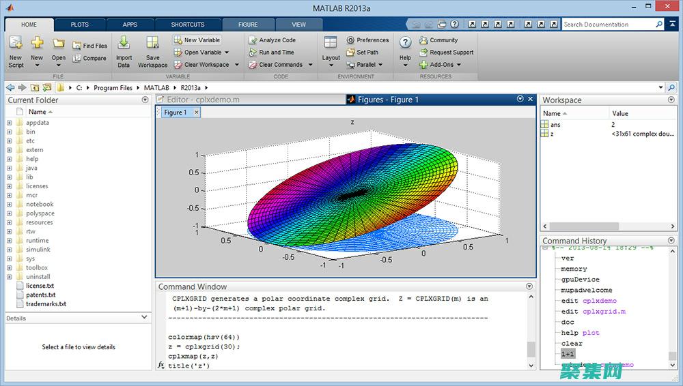This screenshot has height=386, width=683.
Task: Select license.txt in Current Folder
Action: (40, 286)
